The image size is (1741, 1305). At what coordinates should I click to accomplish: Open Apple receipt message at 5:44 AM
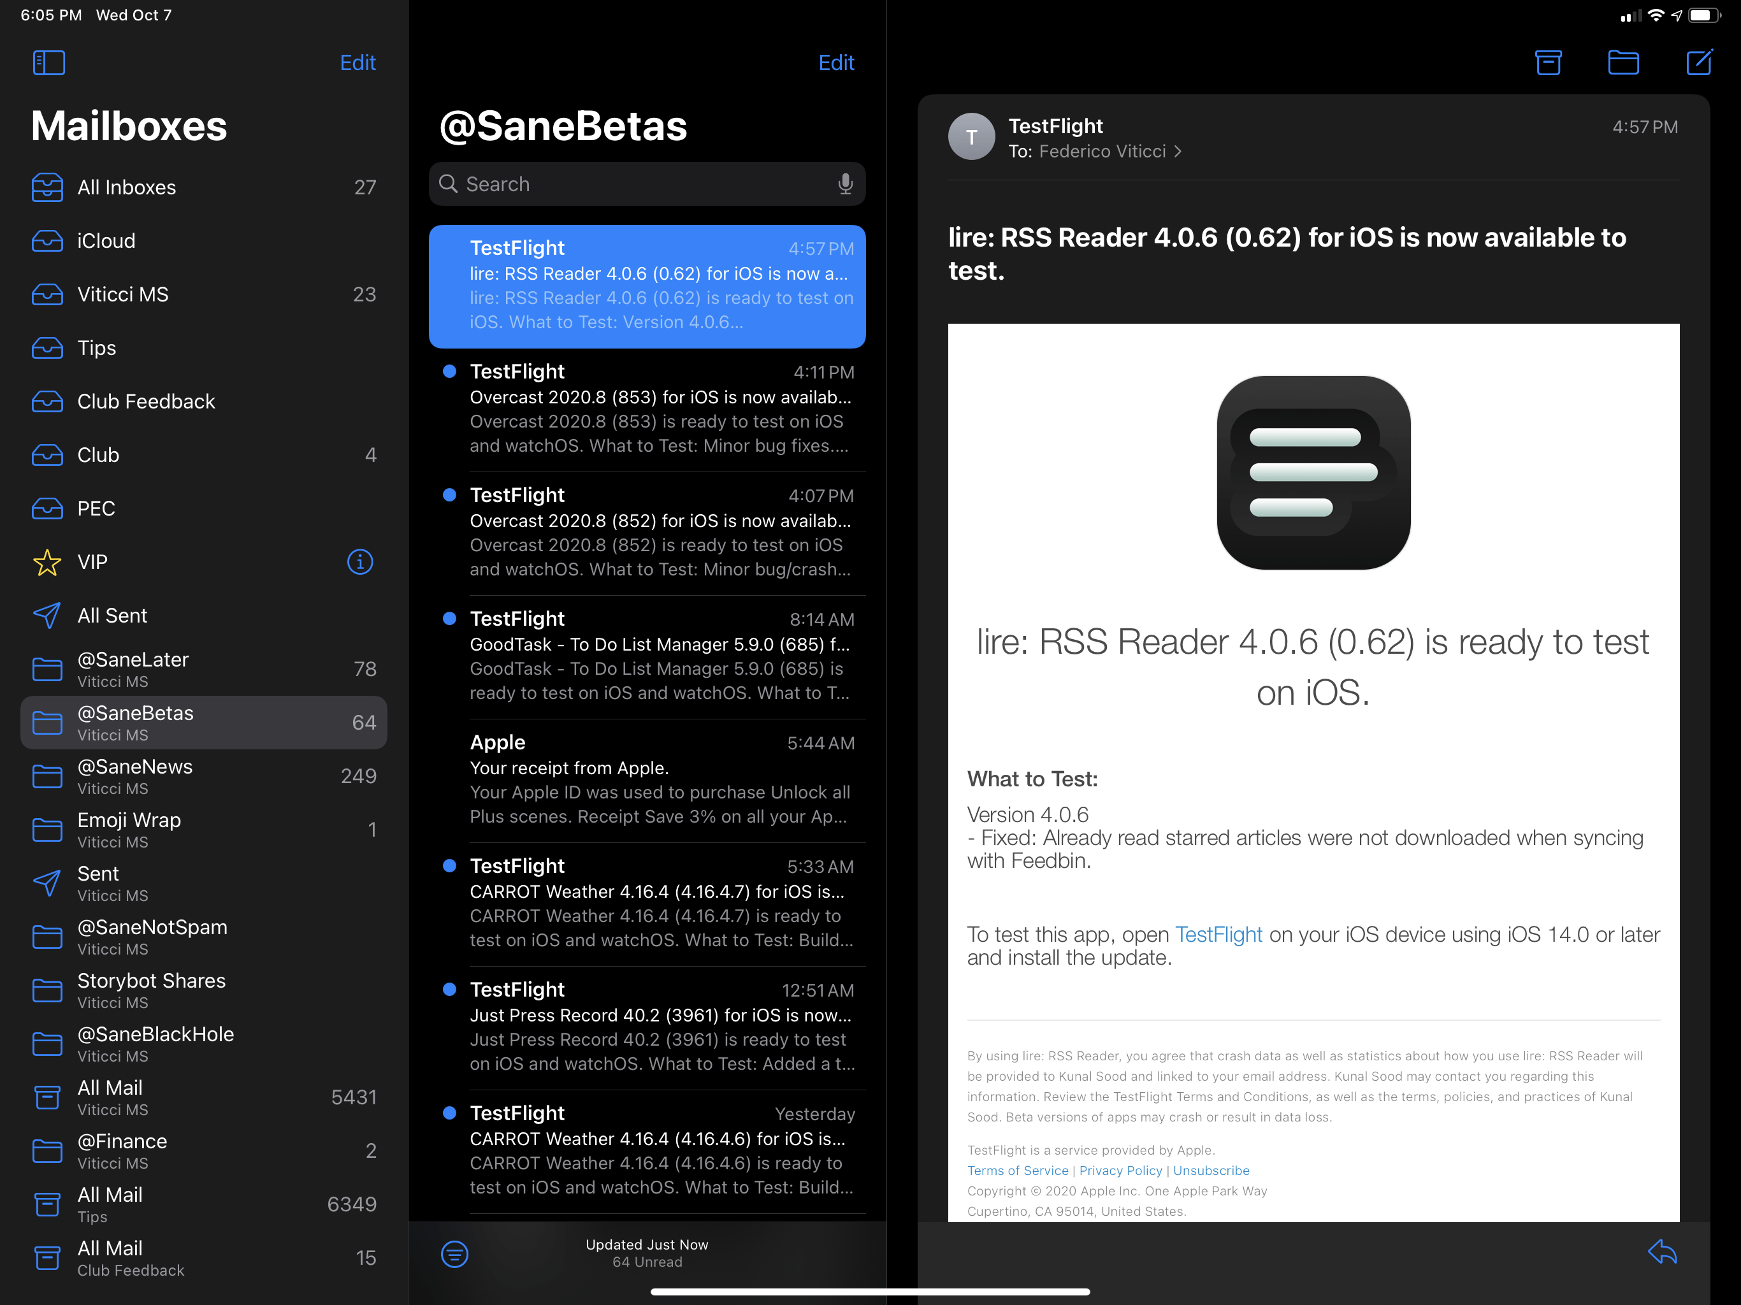click(x=647, y=781)
